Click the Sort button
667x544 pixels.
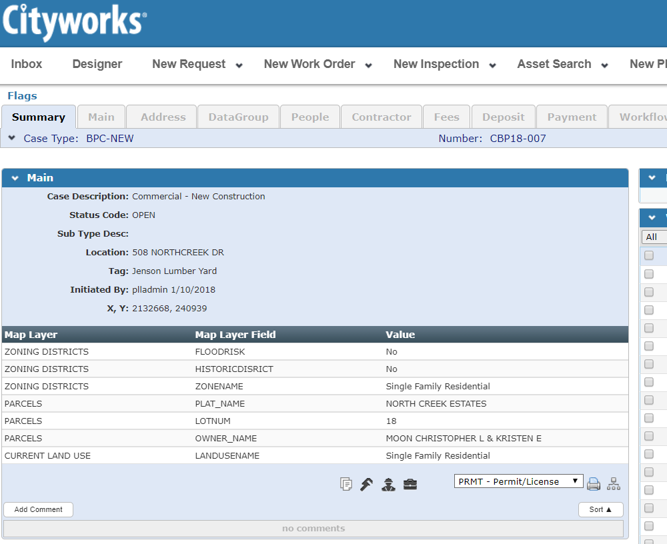[600, 509]
